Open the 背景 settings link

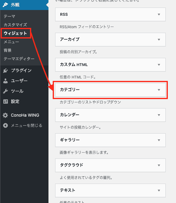click(8, 50)
